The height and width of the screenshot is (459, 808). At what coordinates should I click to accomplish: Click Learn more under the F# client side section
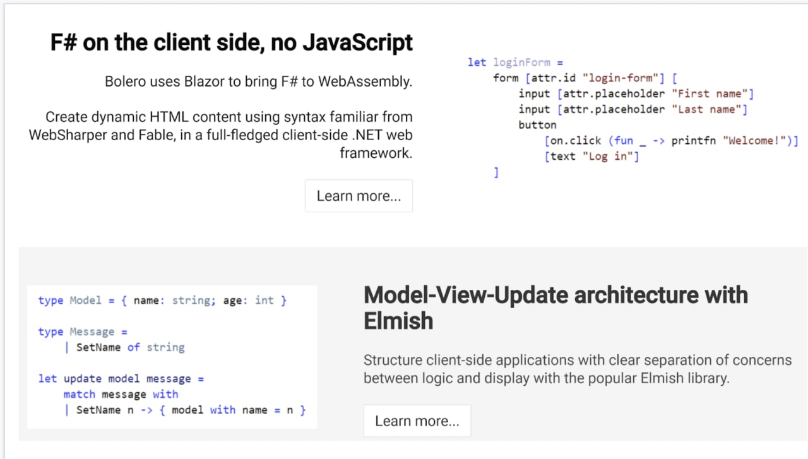coord(359,196)
